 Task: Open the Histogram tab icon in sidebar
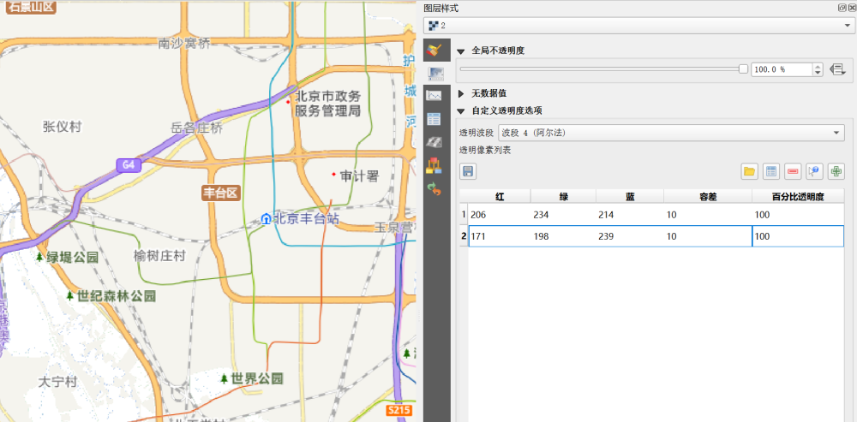coord(434,96)
